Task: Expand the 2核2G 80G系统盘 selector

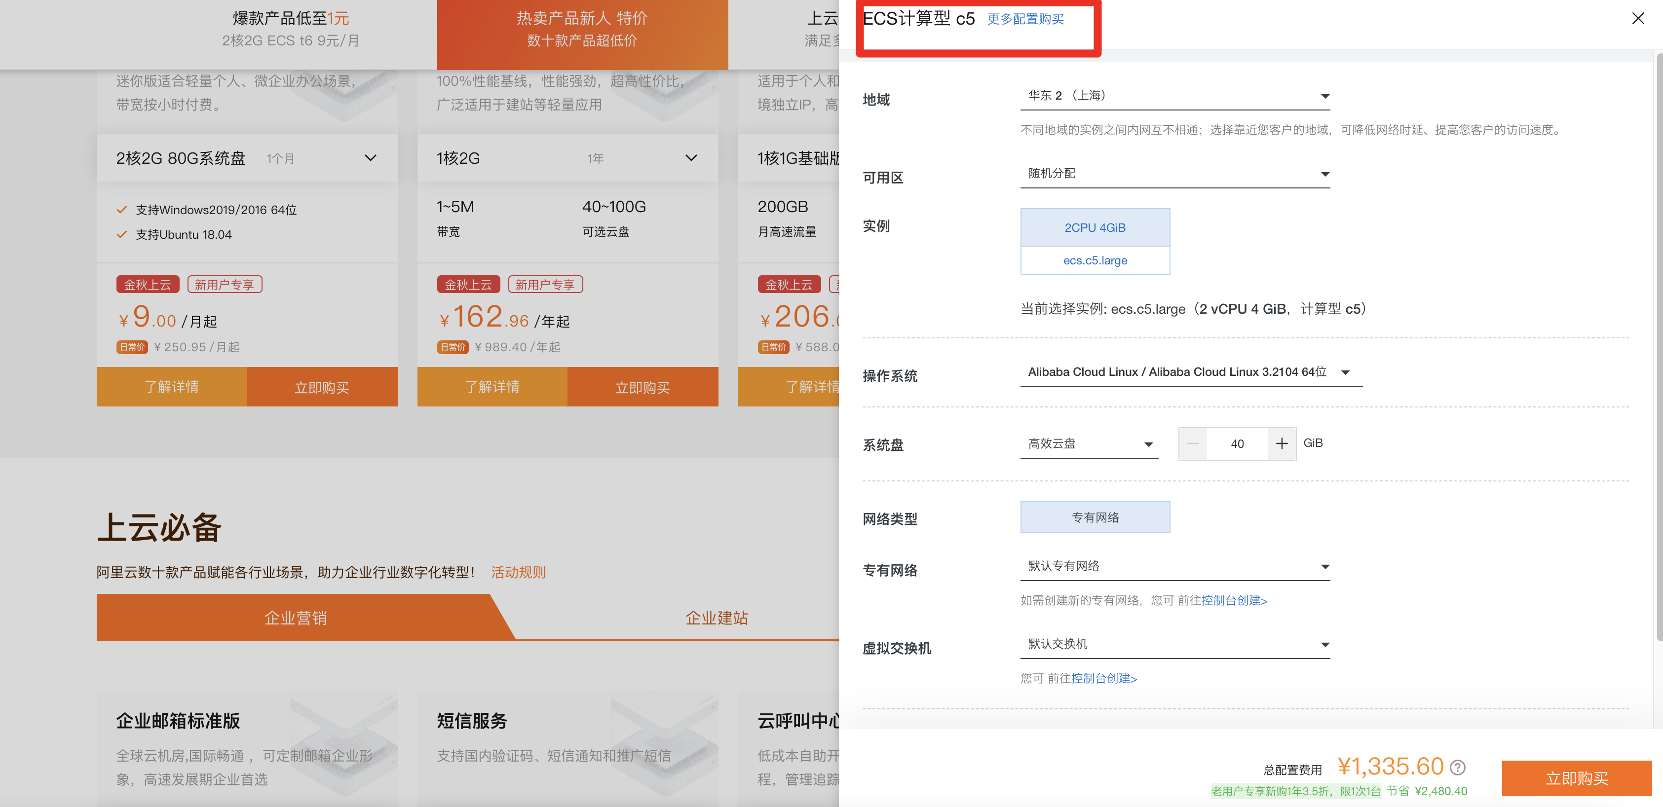Action: (x=247, y=158)
